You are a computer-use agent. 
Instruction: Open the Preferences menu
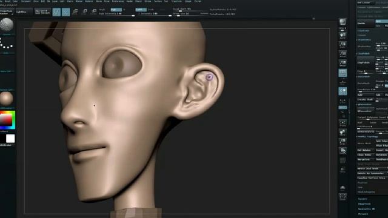118,1
